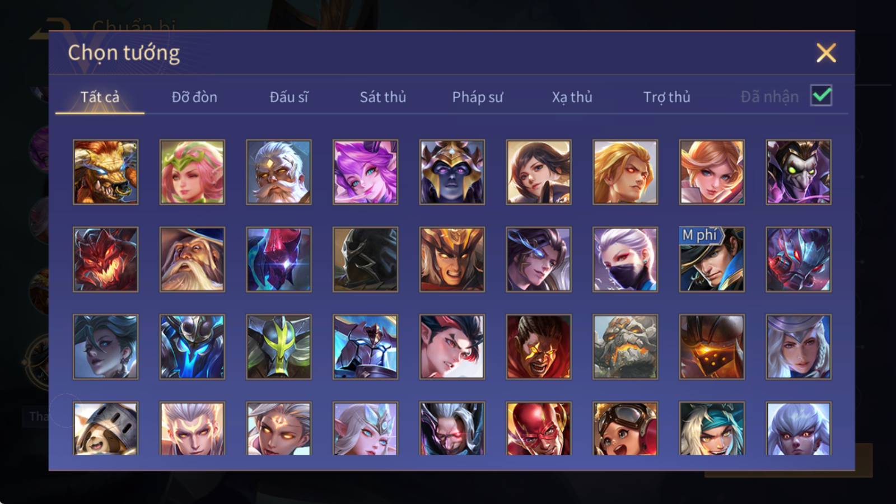This screenshot has height=504, width=896.
Task: Toggle the 'Đã nhận' checkbox
Action: click(x=821, y=96)
